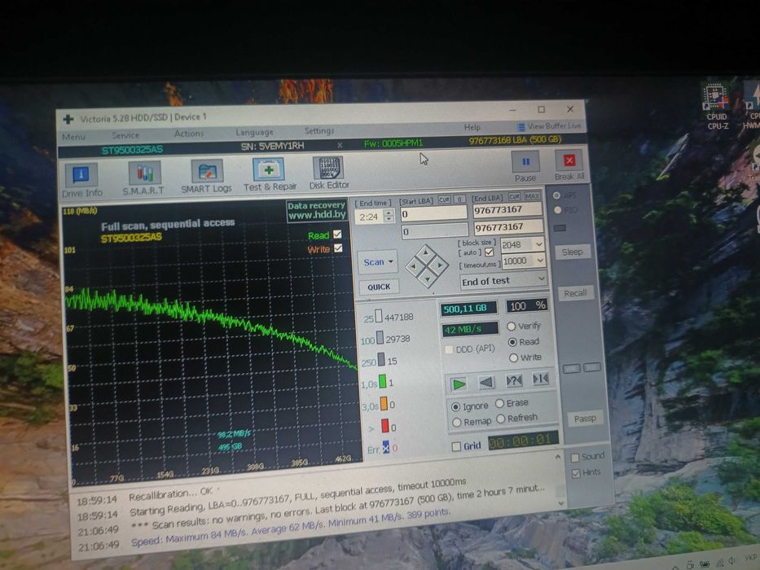760x570 pixels.
Task: Click the Sleep button
Action: point(572,252)
